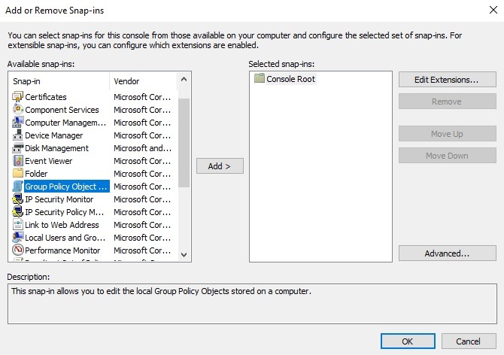Click the Console Root folder icon

(259, 78)
